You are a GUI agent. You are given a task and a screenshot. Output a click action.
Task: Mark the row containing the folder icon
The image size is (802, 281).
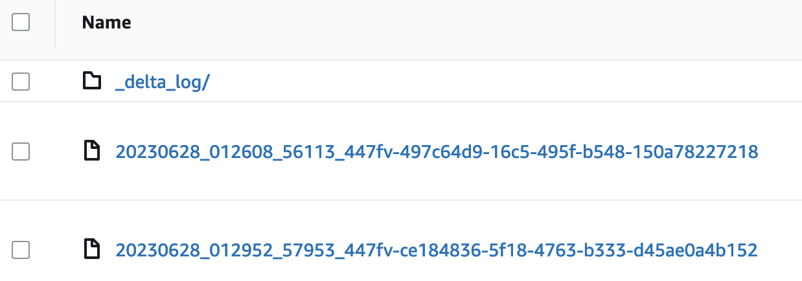[x=21, y=82]
